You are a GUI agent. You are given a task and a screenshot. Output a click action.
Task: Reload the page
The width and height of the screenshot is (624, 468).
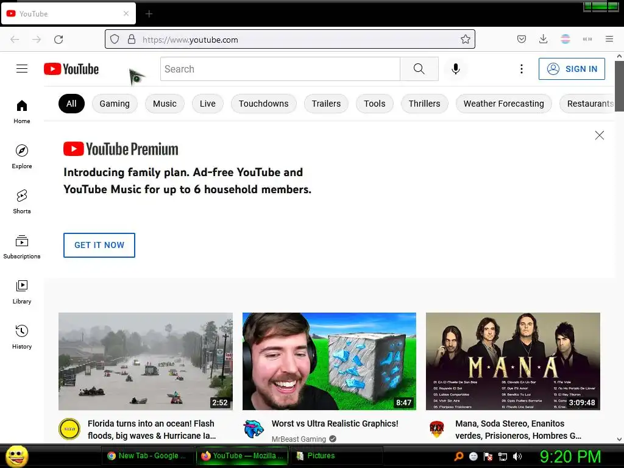[58, 40]
